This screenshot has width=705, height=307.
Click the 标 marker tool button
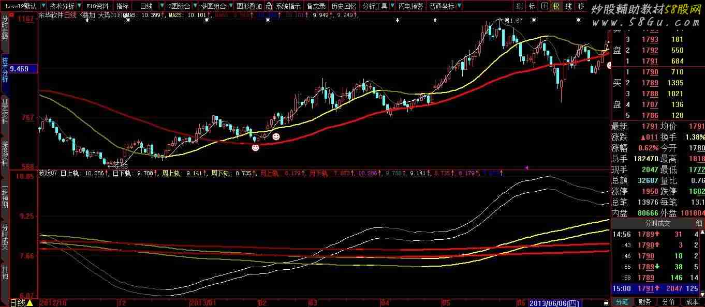pyautogui.click(x=532, y=6)
